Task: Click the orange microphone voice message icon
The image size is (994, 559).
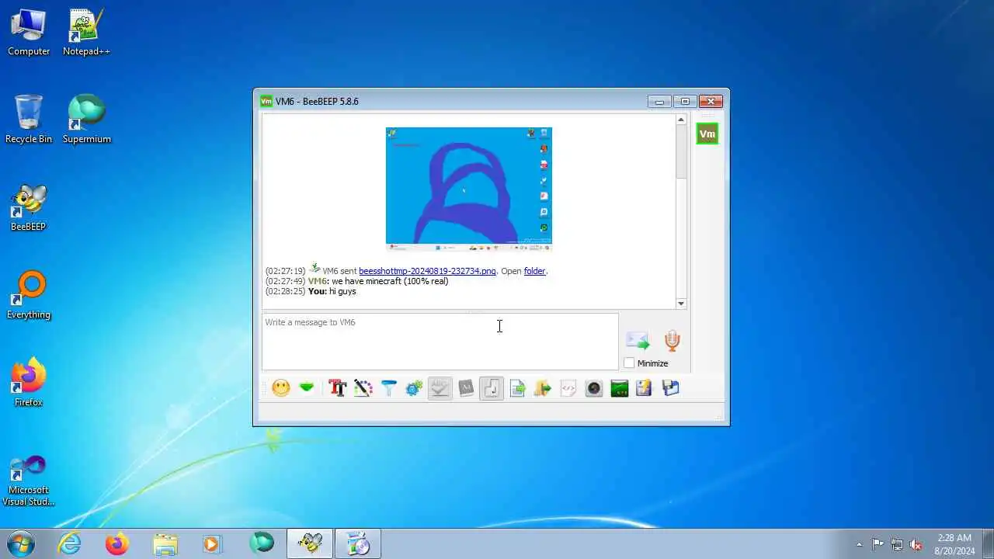Action: pos(673,340)
